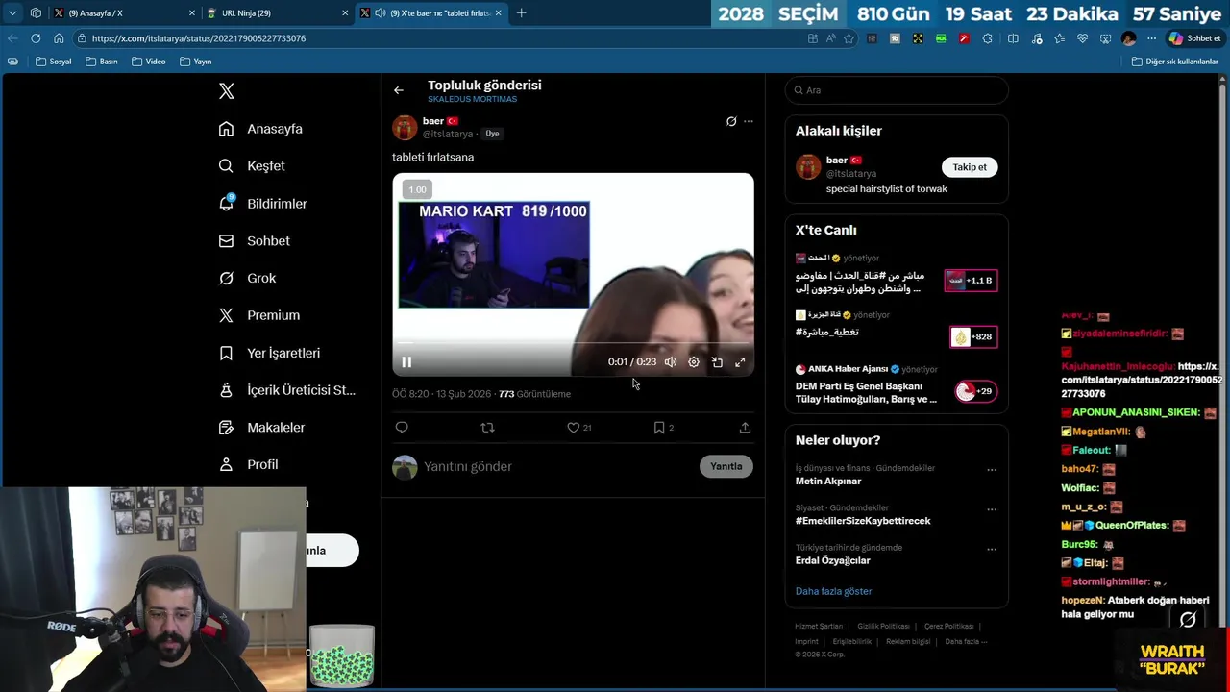1230x692 pixels.
Task: Open Bildirimler notifications
Action: click(262, 204)
